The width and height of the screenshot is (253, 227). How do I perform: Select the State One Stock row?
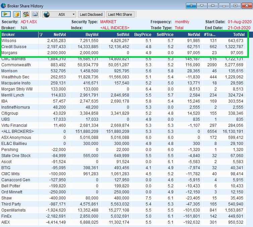(123, 155)
